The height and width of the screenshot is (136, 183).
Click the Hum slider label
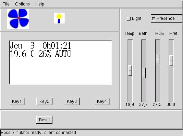click(x=159, y=33)
